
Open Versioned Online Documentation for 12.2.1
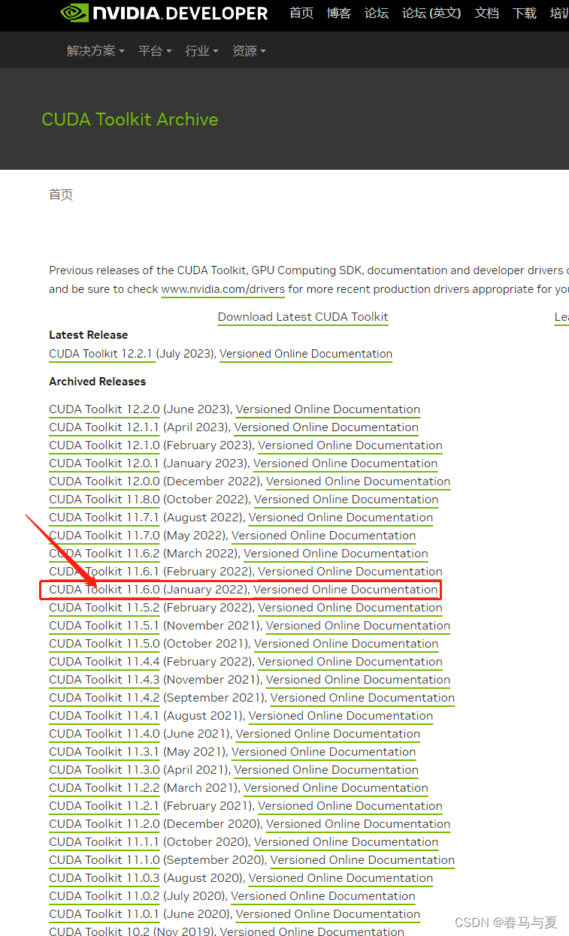(x=306, y=354)
